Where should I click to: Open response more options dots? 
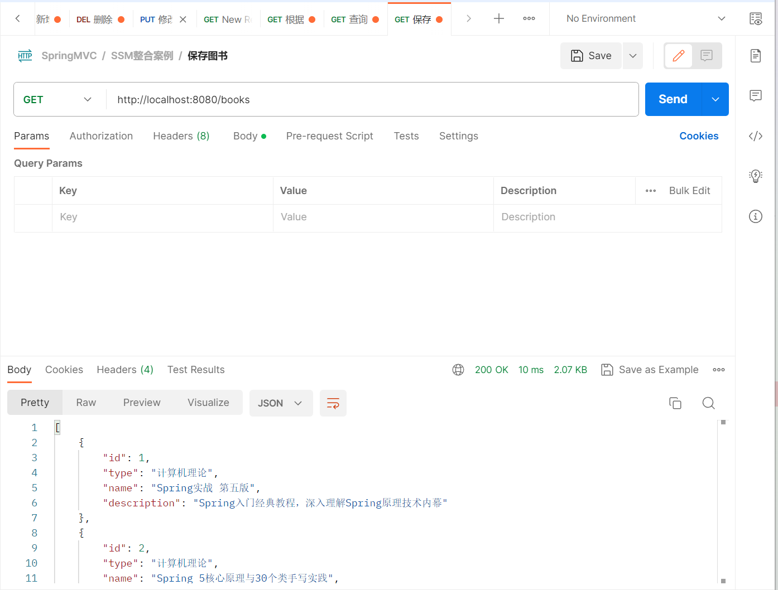click(x=719, y=370)
